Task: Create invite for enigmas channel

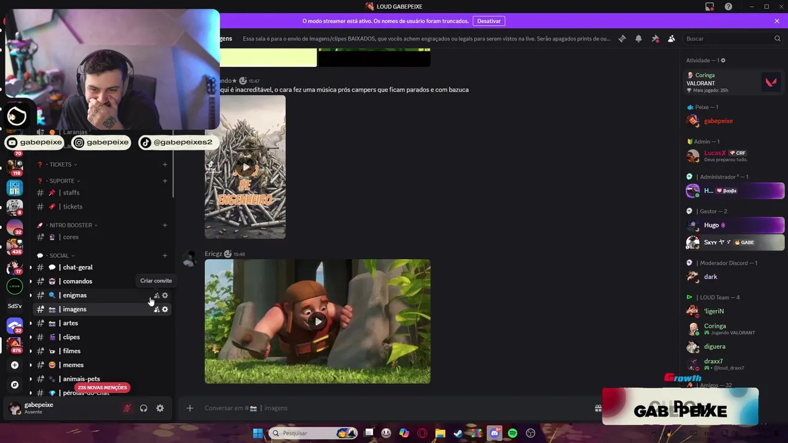Action: pyautogui.click(x=156, y=295)
